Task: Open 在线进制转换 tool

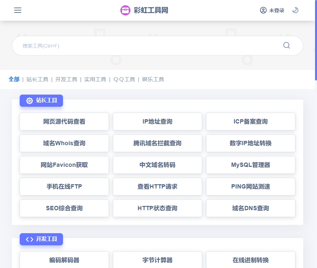Action: pyautogui.click(x=251, y=260)
